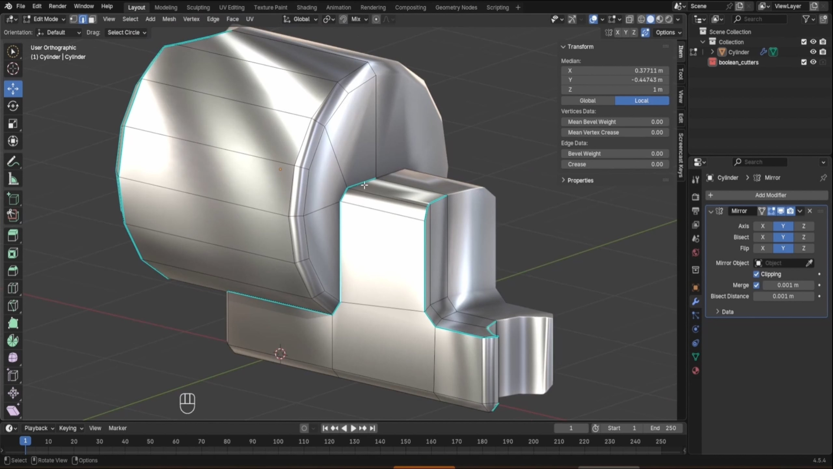Toggle Mirror Axis X button
This screenshot has width=833, height=469.
pos(762,226)
